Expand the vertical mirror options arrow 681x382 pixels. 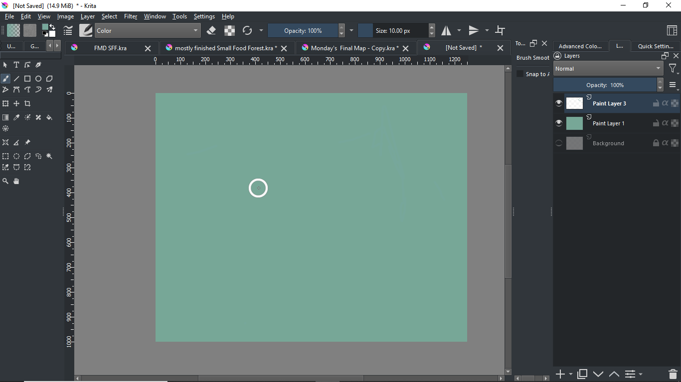[487, 30]
